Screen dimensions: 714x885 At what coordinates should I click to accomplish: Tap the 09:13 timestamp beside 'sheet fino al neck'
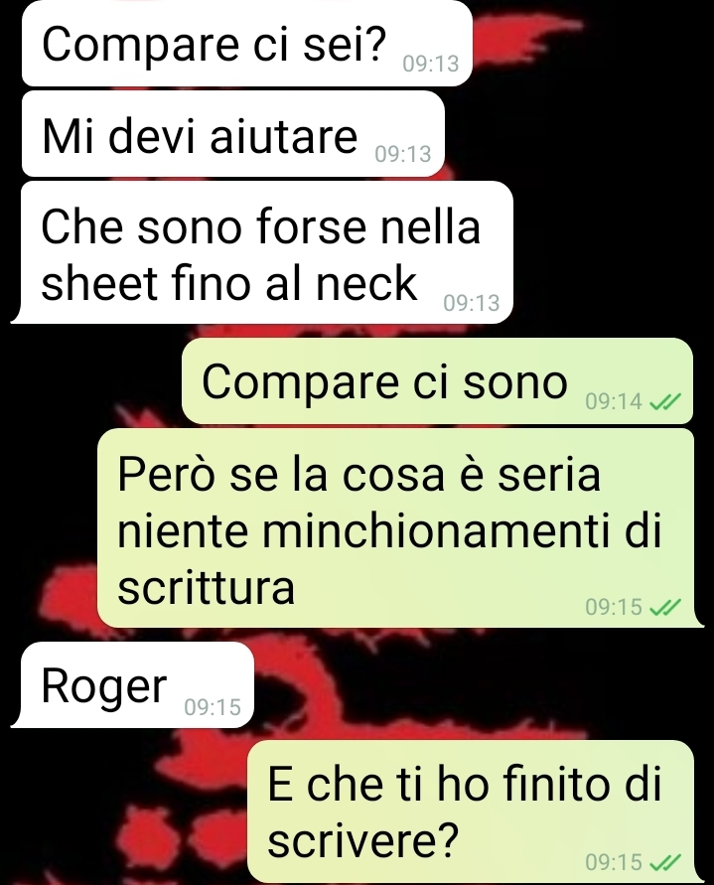pos(472,303)
